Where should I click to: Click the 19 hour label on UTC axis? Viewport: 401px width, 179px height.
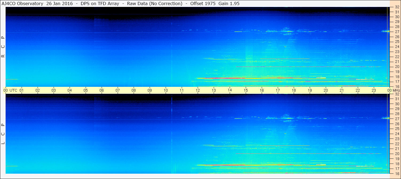pos(310,90)
